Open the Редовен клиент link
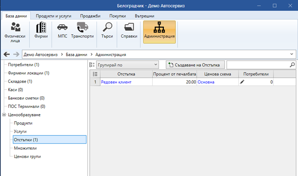 (x=116, y=82)
